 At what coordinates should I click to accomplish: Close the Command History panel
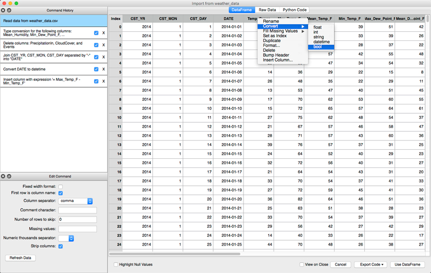[3, 10]
